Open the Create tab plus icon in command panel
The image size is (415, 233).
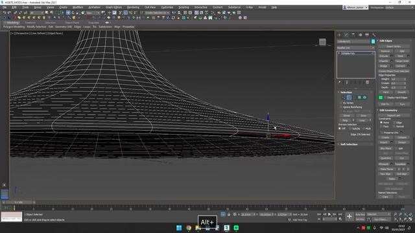339,35
